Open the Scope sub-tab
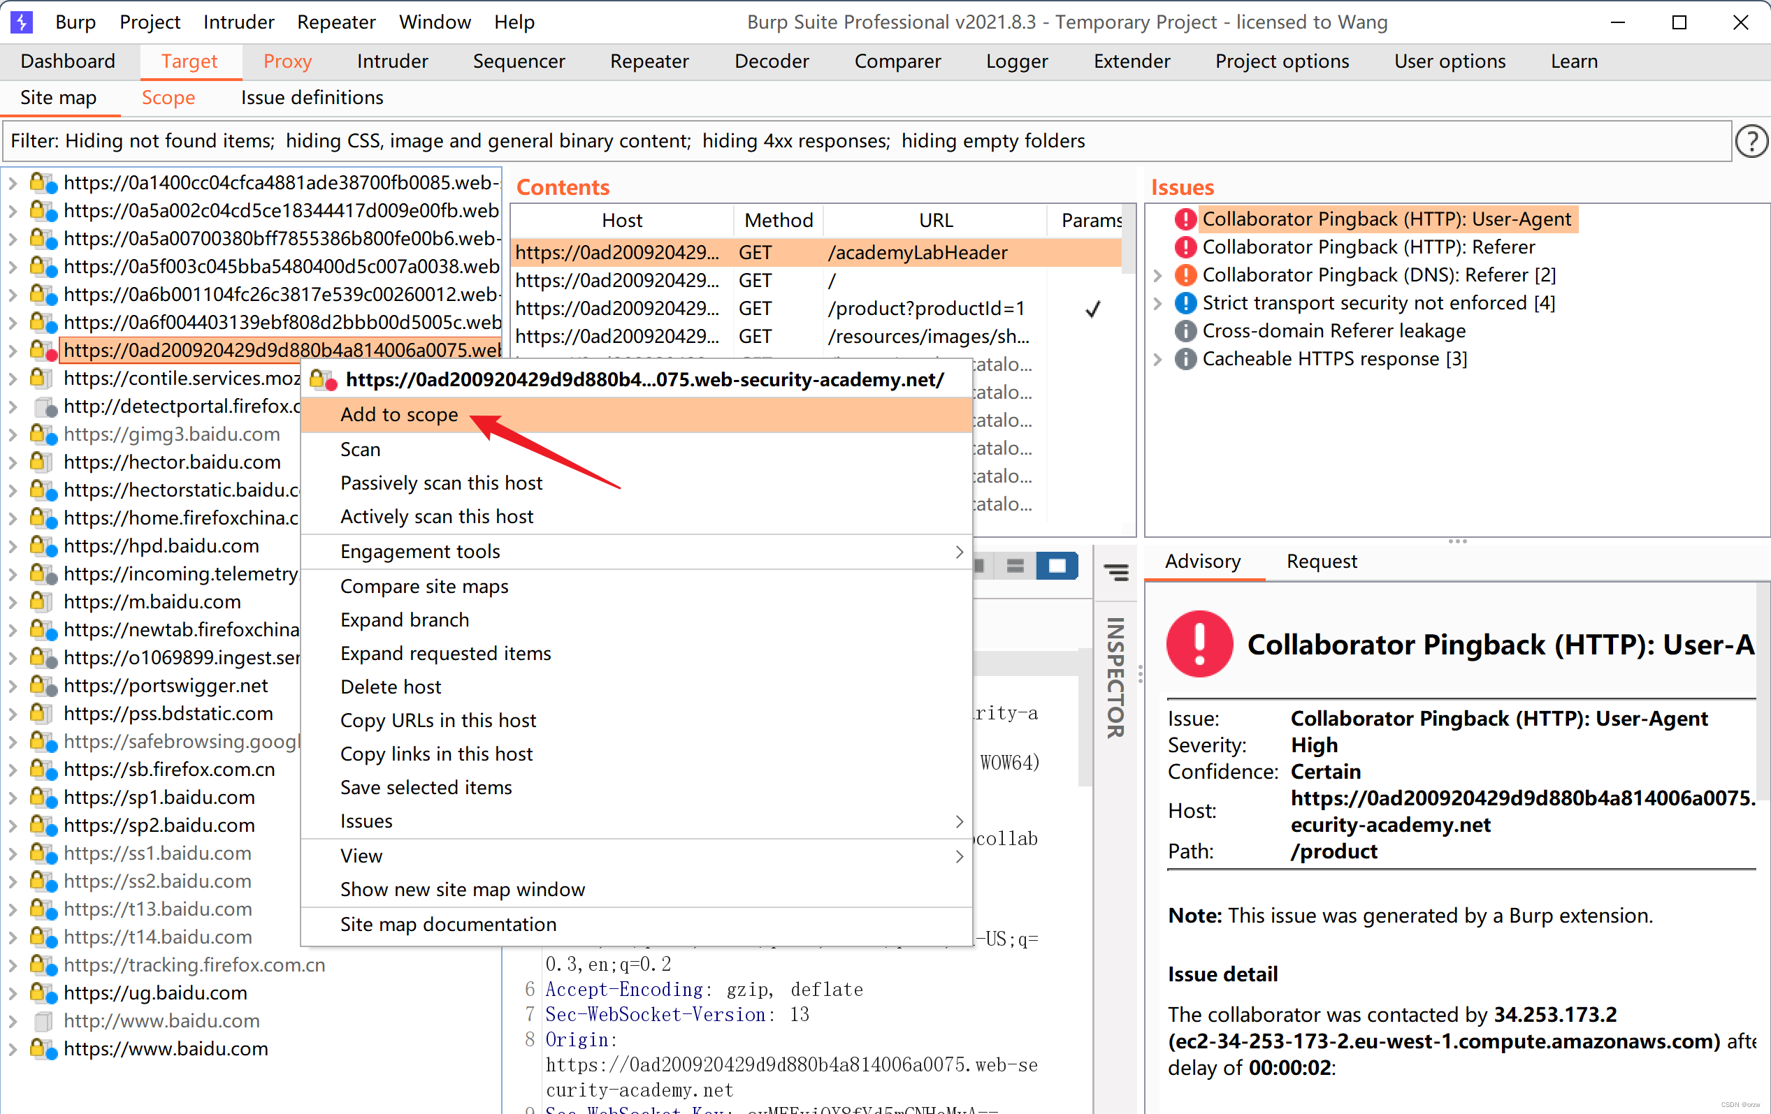Image resolution: width=1771 pixels, height=1114 pixels. click(x=168, y=98)
